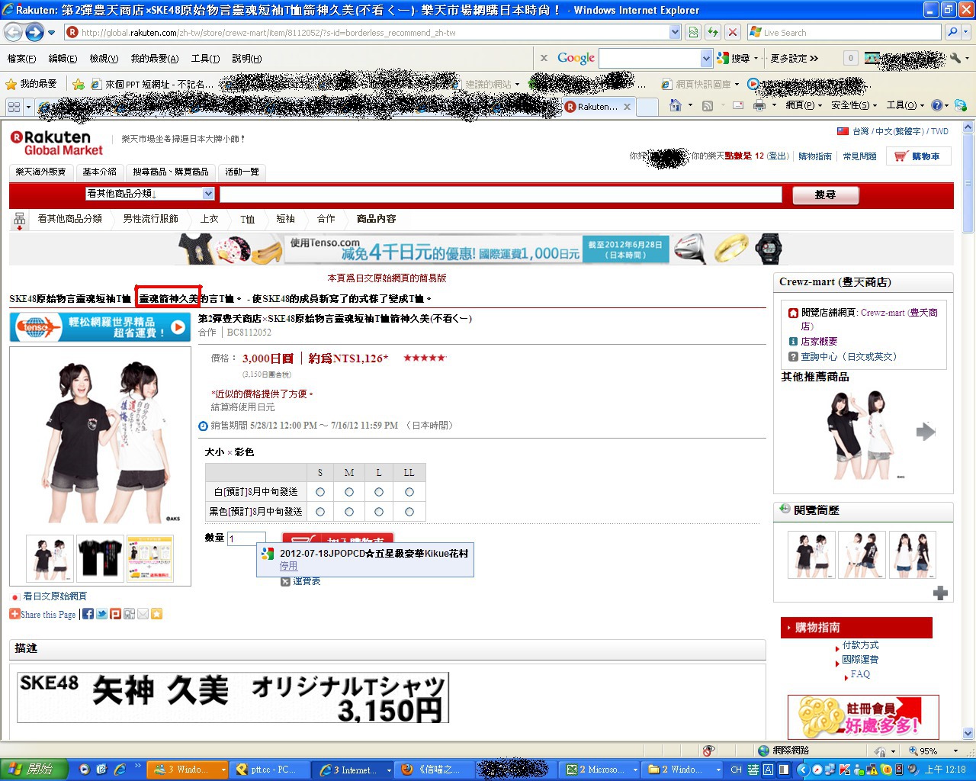
Task: Open the 編輯(E) Edit menu
Action: [x=63, y=59]
